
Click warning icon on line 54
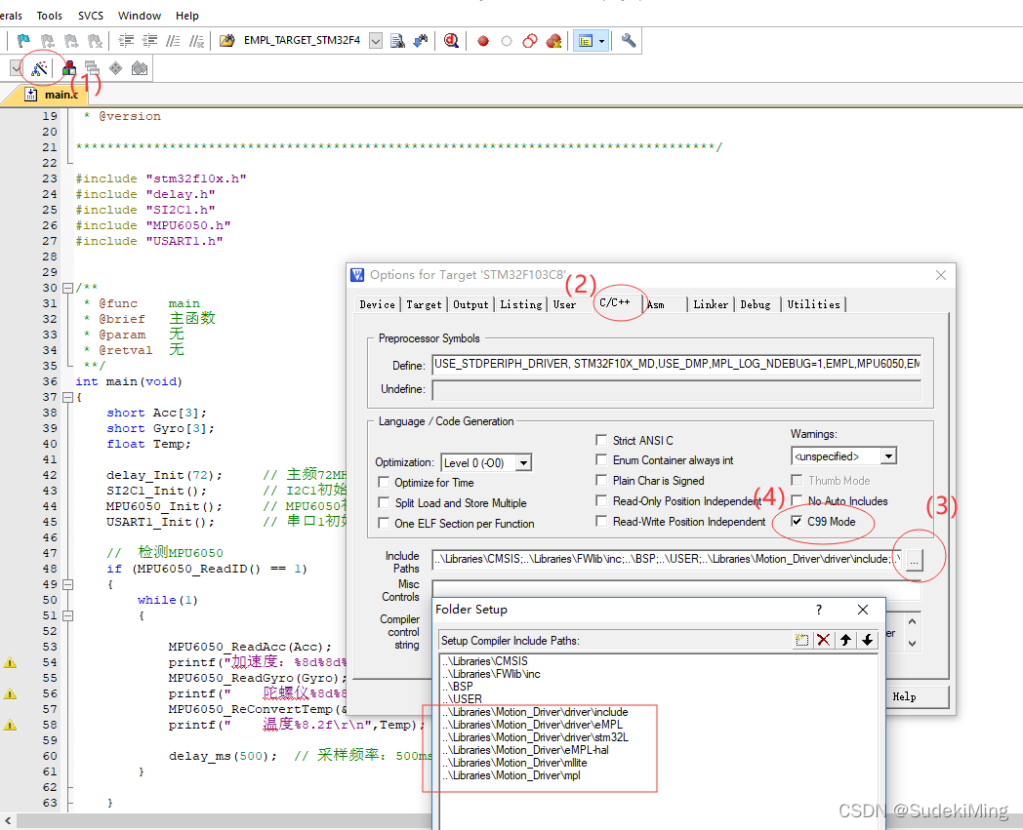click(x=10, y=662)
